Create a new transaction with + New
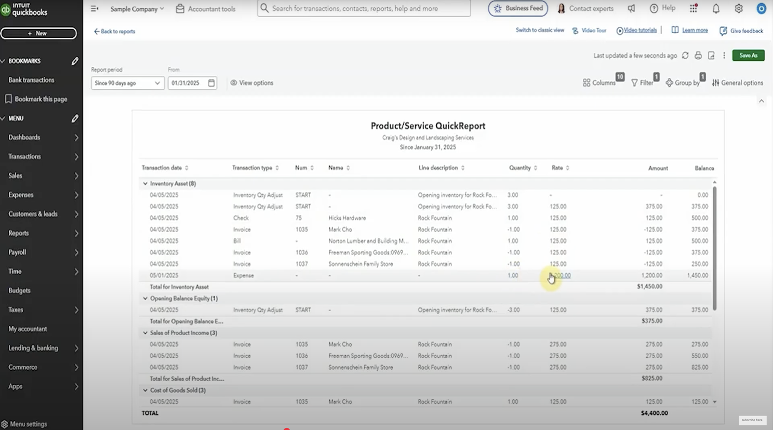Screen dimensions: 773x430 coord(38,33)
